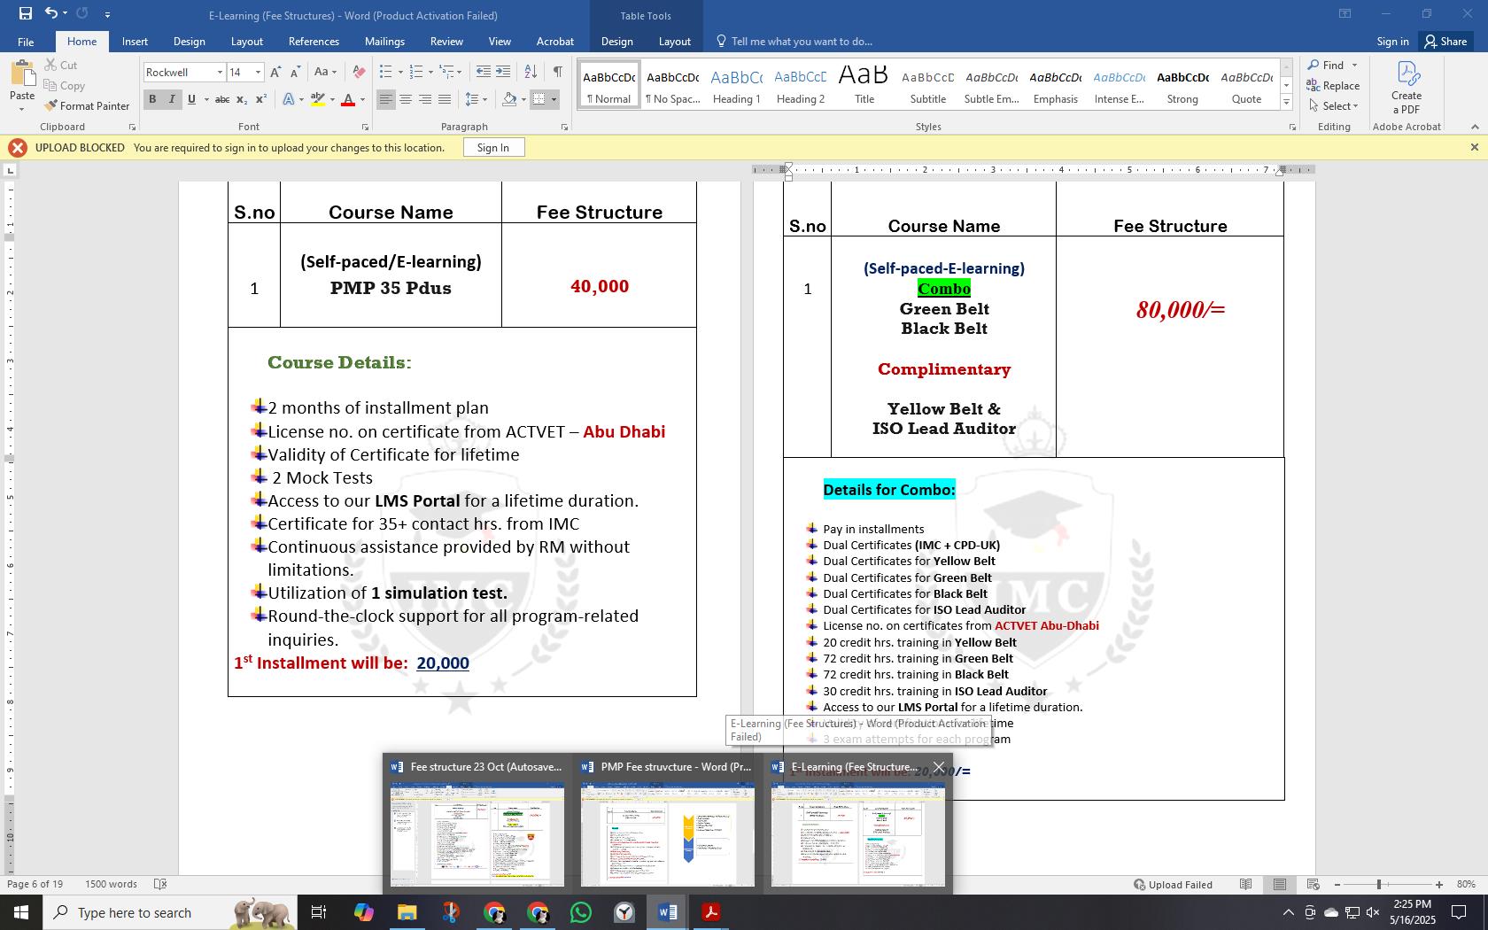Clear all formatting

[359, 72]
